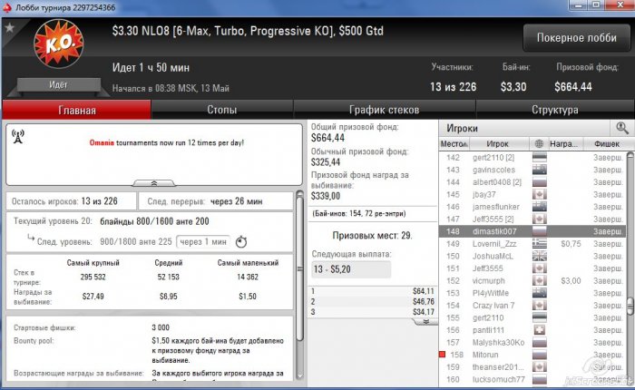Select player row Jeff3555 [2]
The image size is (635, 390).
pyautogui.click(x=532, y=219)
